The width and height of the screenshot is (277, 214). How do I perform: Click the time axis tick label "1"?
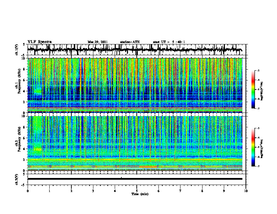click(x=49, y=191)
